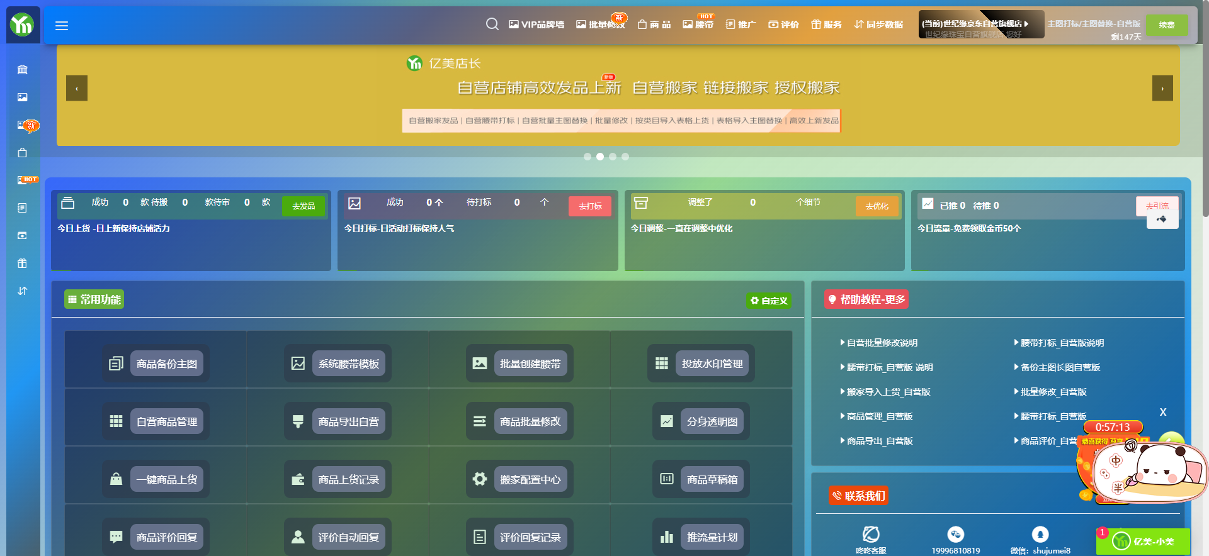Click the 亿美店长 logo at top left

[23, 25]
